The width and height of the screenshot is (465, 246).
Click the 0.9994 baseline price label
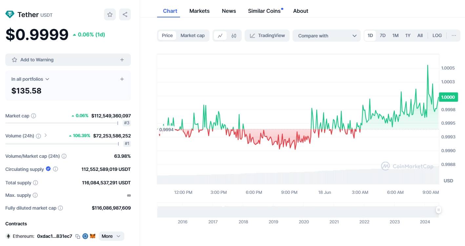click(166, 130)
